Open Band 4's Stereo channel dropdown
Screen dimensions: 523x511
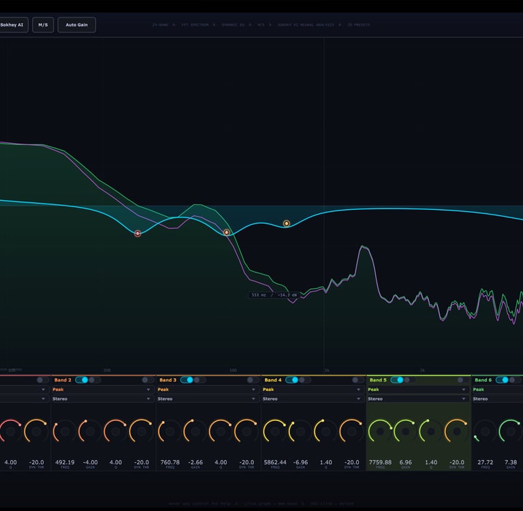(312, 399)
